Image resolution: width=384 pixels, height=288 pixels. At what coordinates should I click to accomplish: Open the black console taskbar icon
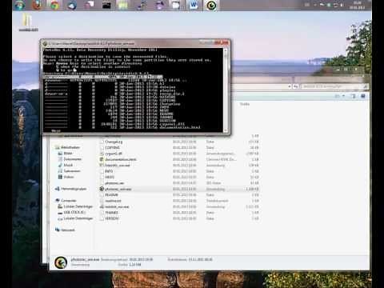106,5
